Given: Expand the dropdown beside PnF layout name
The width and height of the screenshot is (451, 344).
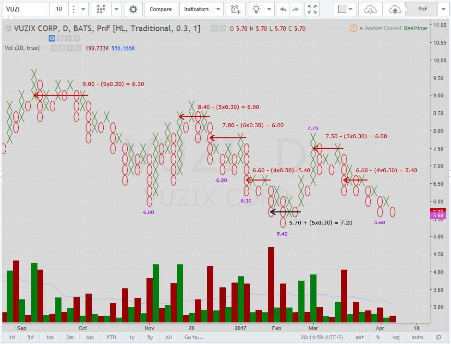Looking at the screenshot, I should click(x=443, y=9).
